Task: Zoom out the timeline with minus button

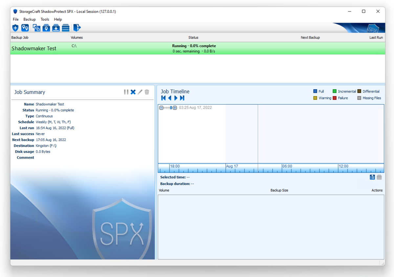Action: pyautogui.click(x=161, y=108)
